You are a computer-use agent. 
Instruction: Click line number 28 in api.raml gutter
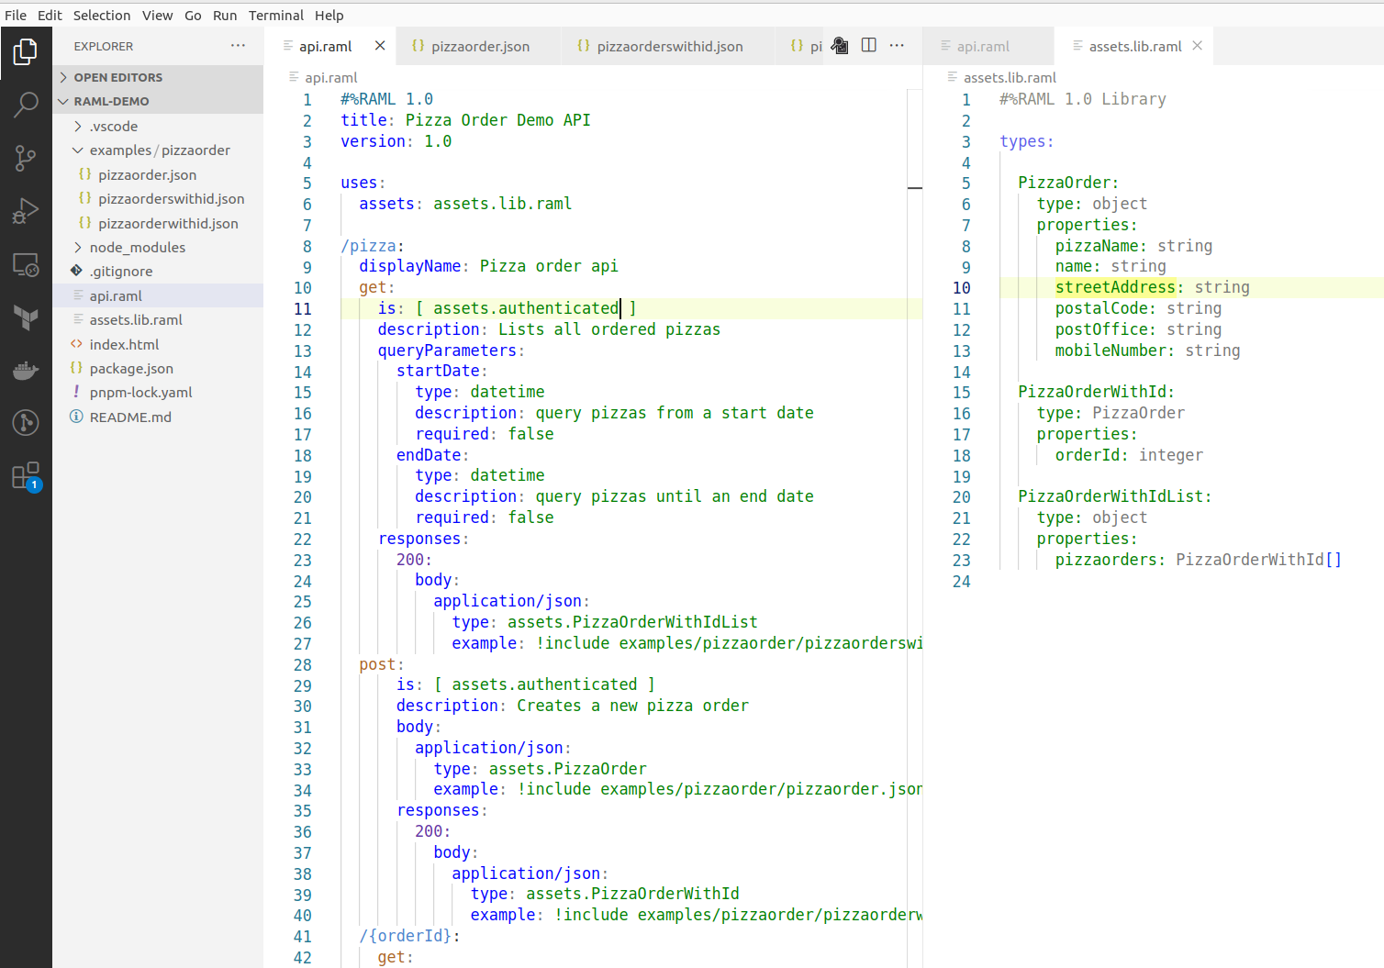[x=302, y=664]
